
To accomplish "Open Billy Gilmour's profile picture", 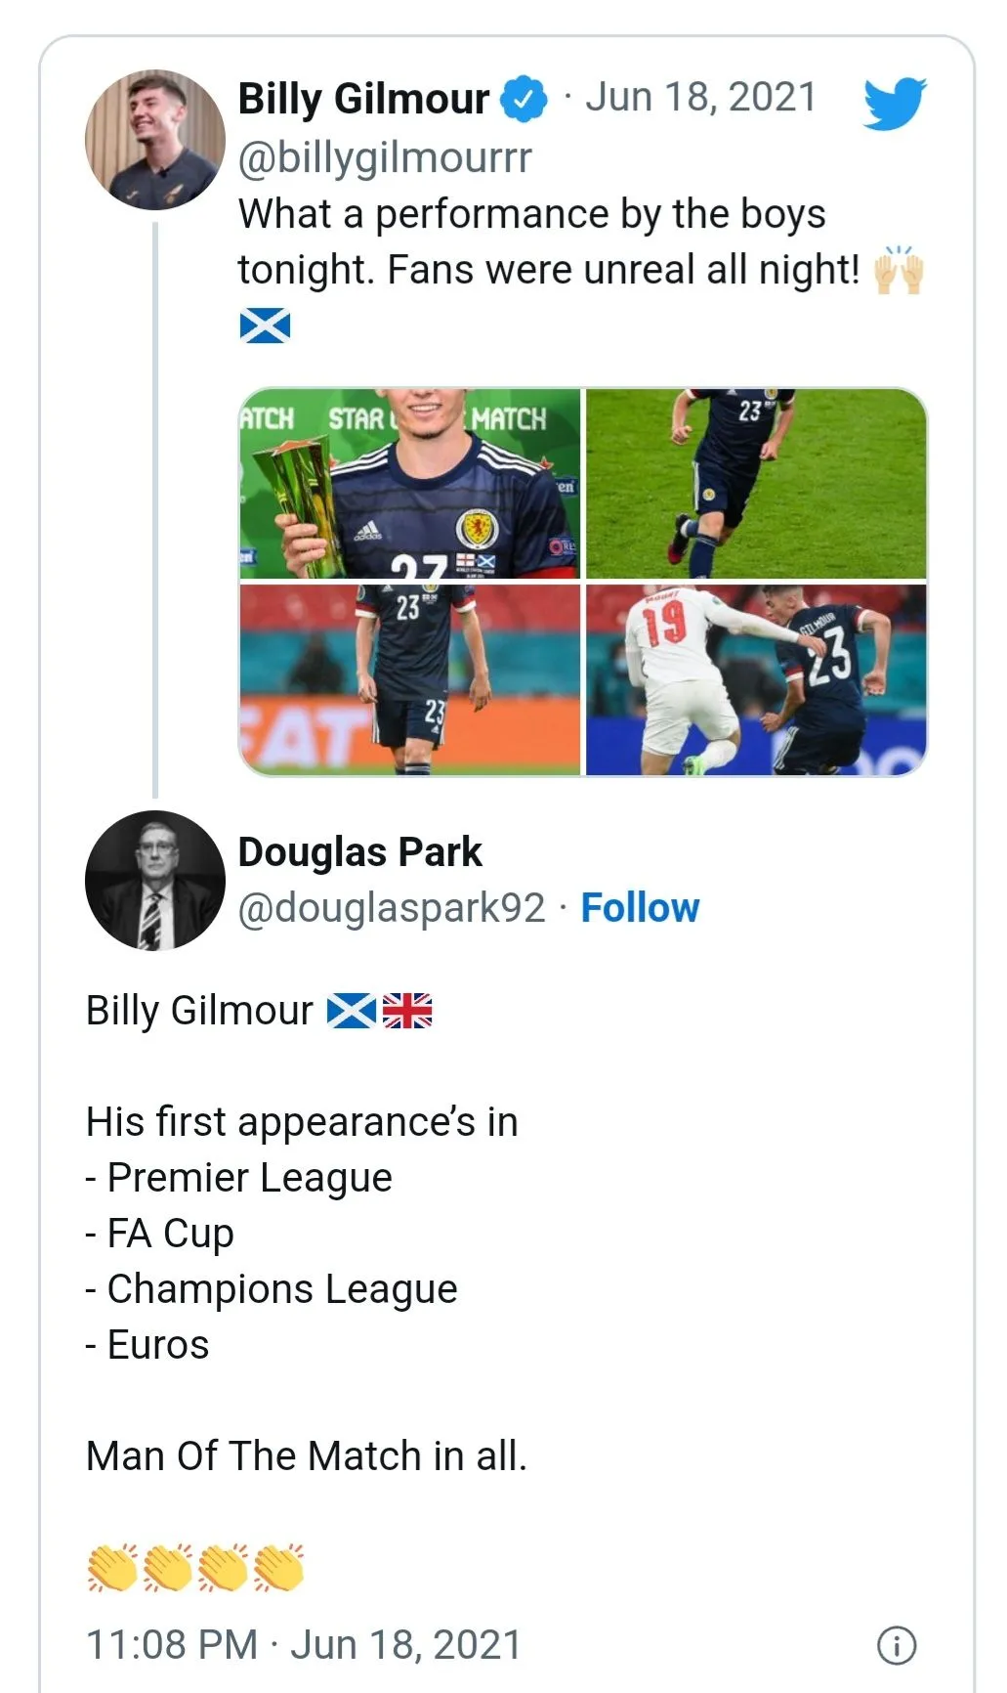I will point(155,140).
